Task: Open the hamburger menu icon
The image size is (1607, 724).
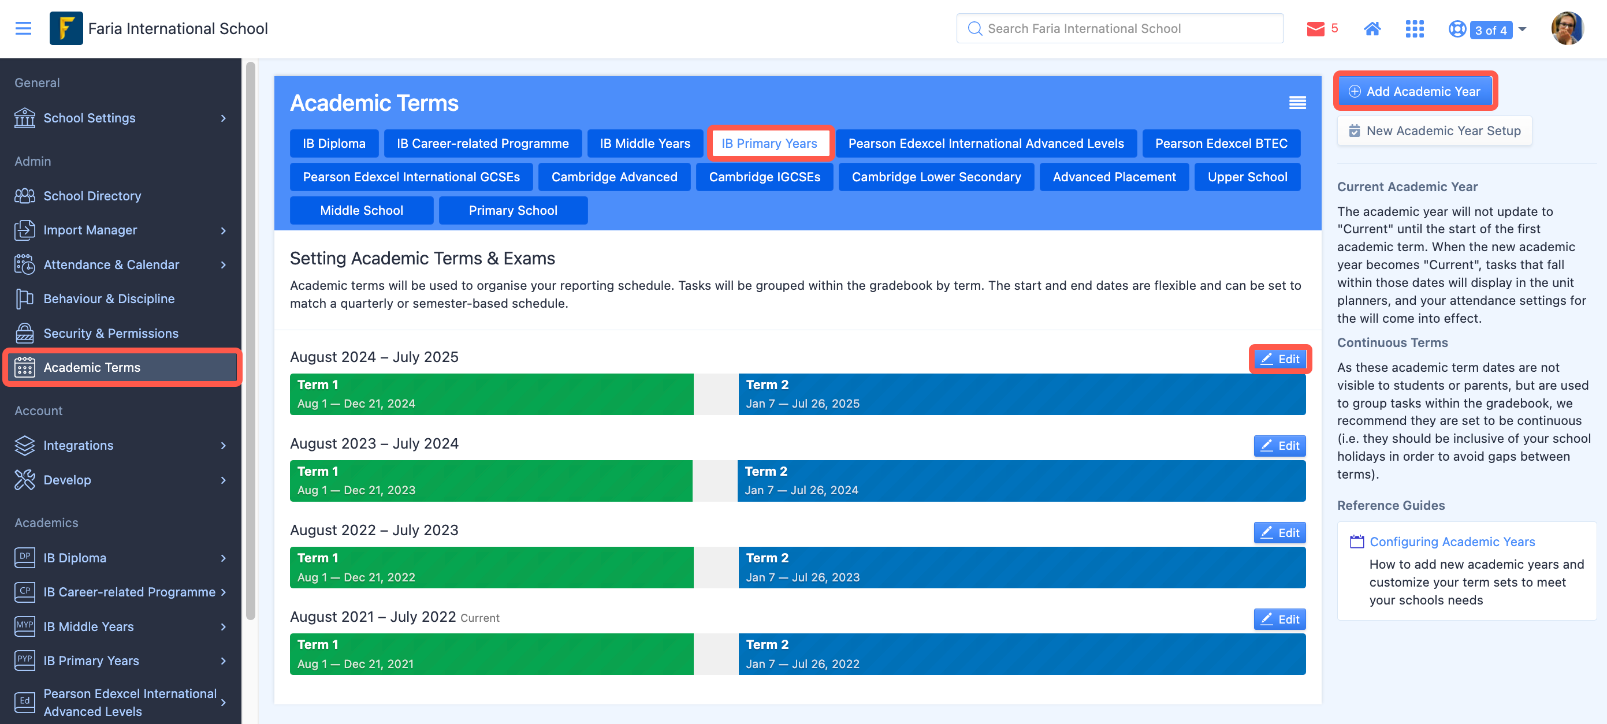Action: tap(23, 28)
